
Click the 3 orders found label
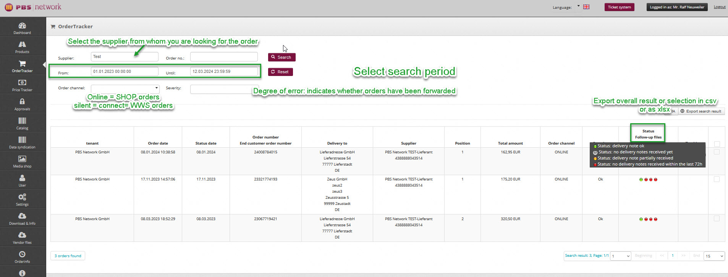(x=68, y=256)
